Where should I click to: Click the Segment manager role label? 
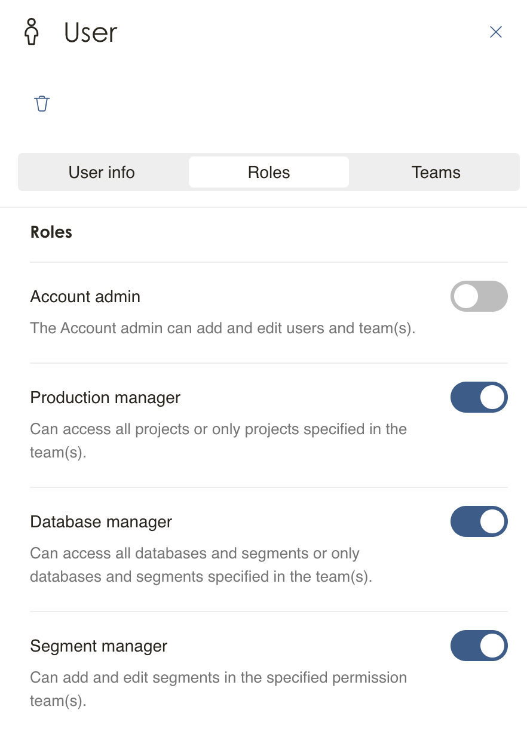[x=99, y=646]
